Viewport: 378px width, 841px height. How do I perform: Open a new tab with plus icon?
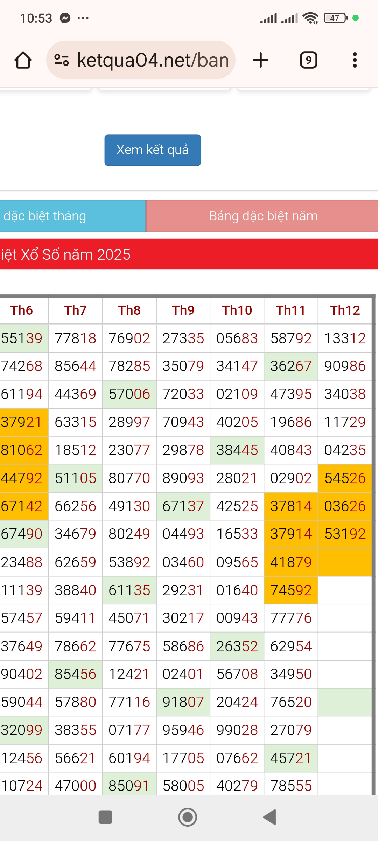261,60
